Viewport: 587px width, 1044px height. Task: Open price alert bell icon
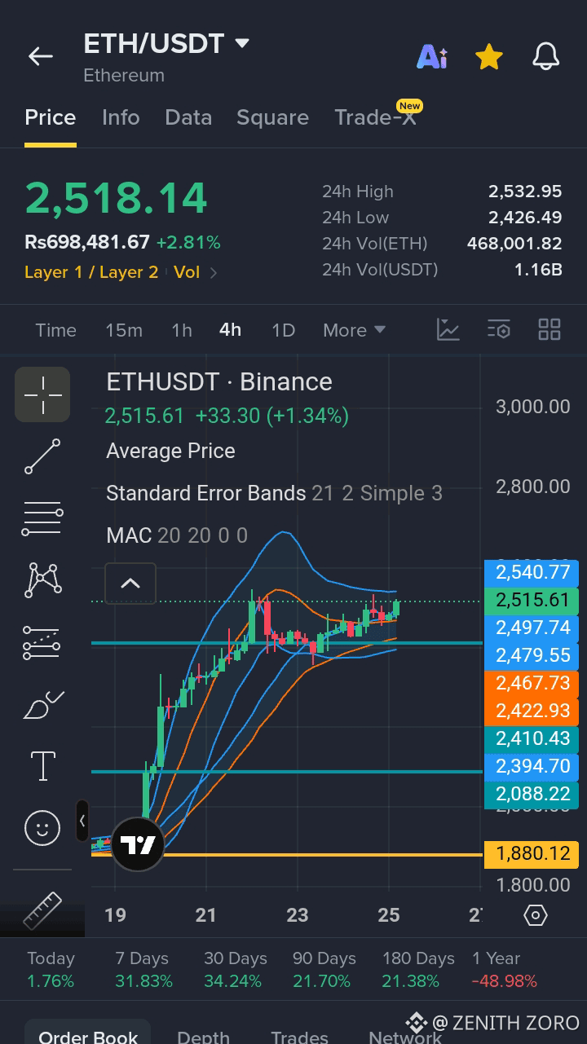tap(546, 56)
